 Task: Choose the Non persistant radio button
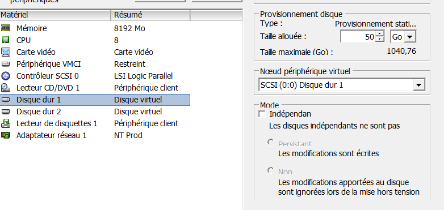[271, 170]
